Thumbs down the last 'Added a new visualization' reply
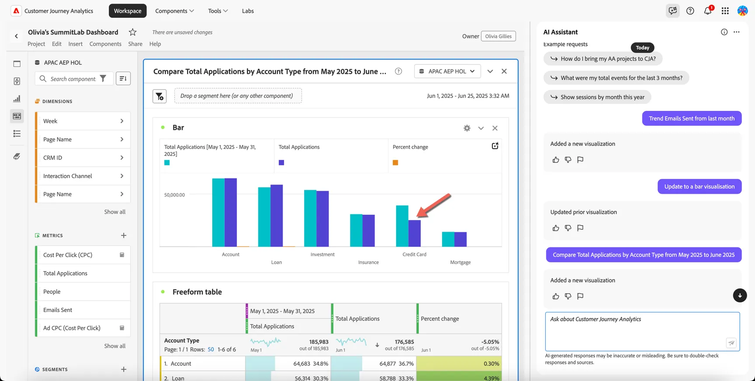The height and width of the screenshot is (381, 755). (568, 296)
